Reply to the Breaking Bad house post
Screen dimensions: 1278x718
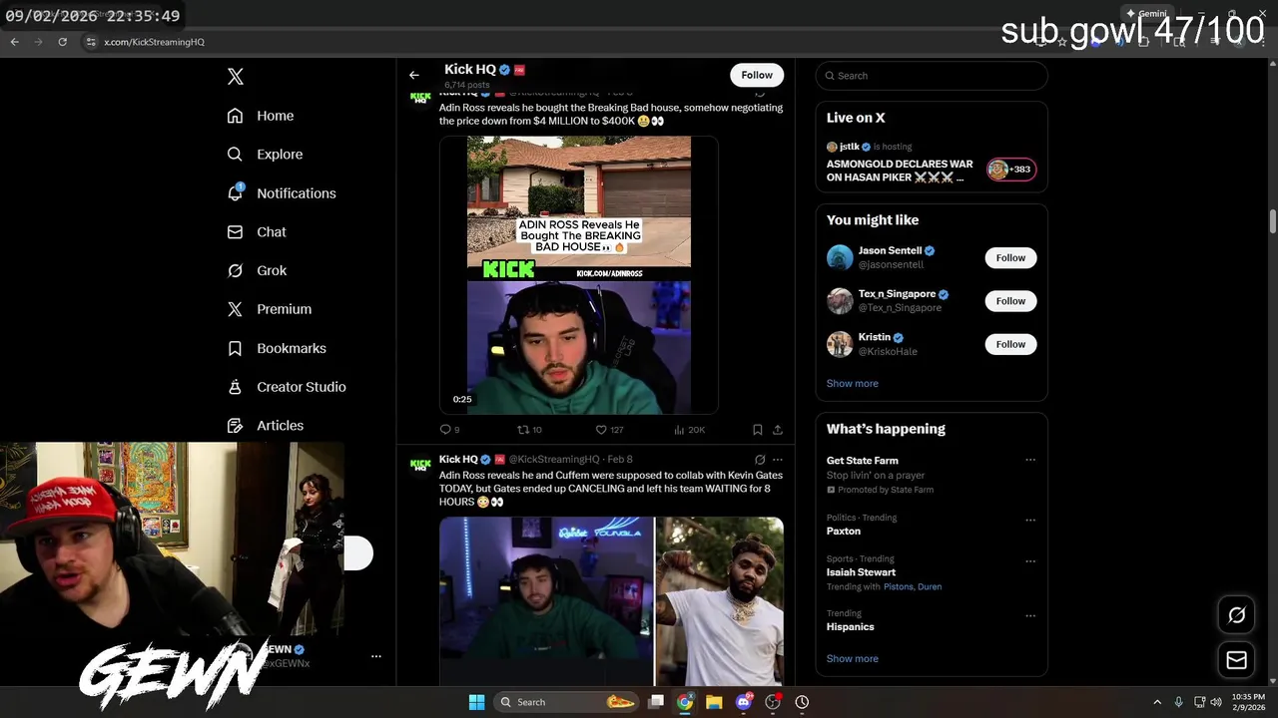pyautogui.click(x=449, y=430)
